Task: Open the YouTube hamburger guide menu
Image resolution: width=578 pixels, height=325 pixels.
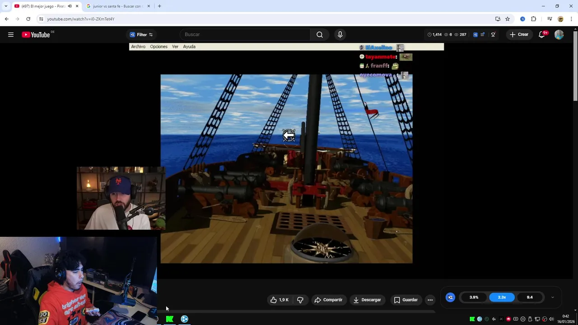Action: (x=11, y=35)
